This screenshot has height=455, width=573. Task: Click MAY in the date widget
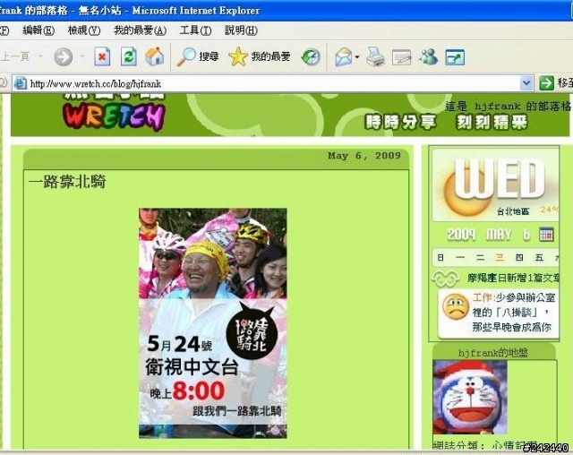[x=499, y=235]
